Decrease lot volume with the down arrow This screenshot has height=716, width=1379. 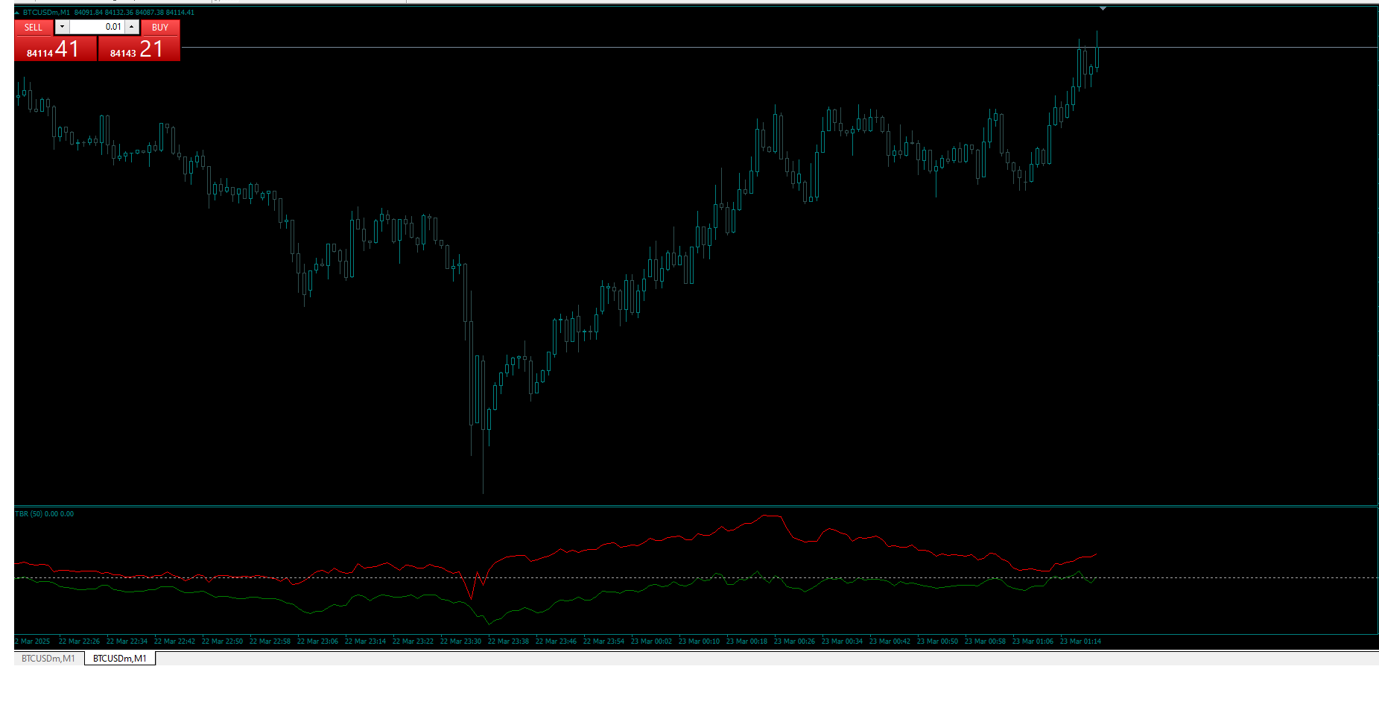(62, 27)
